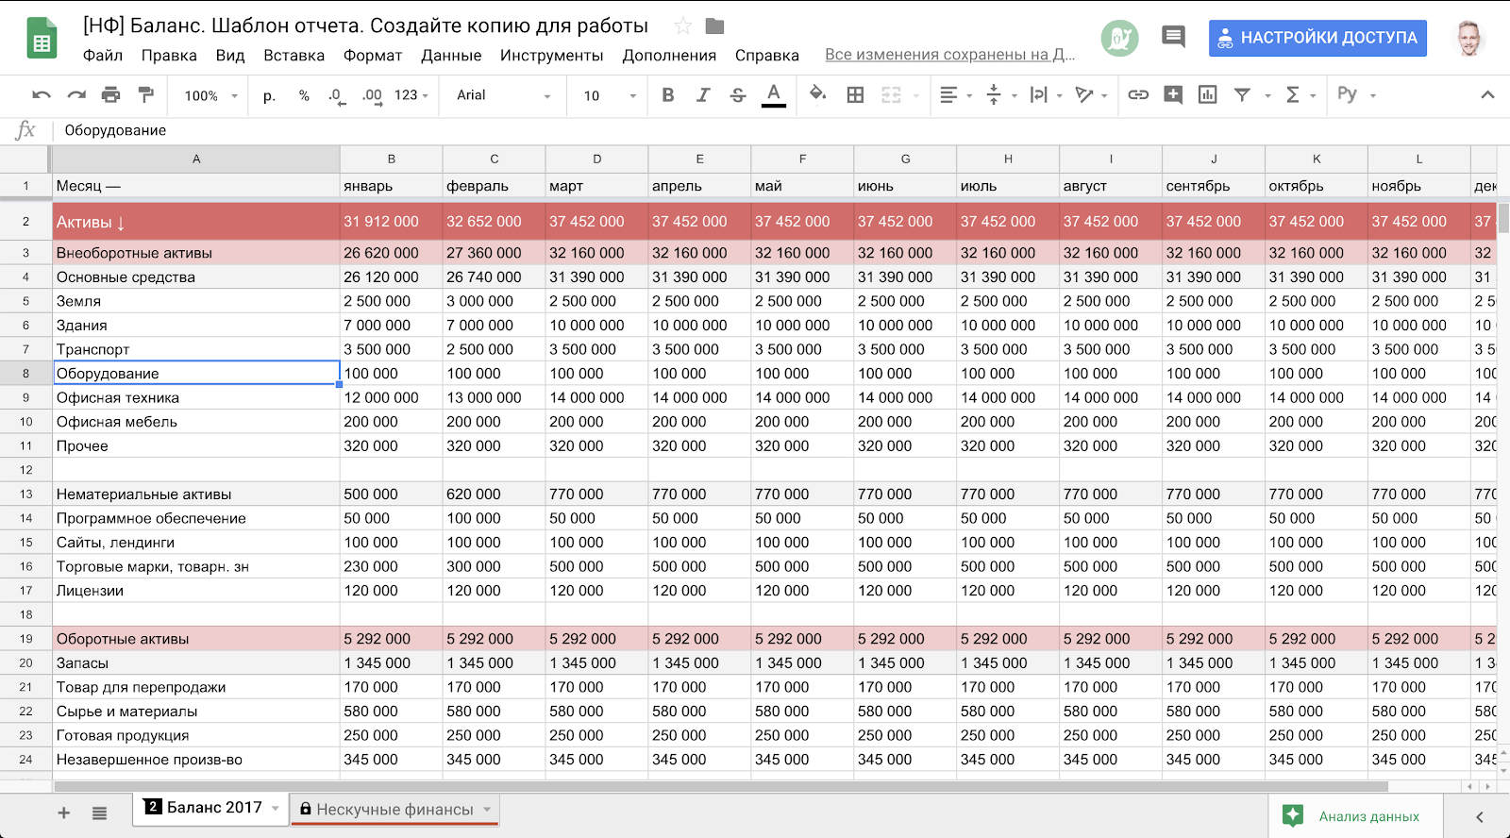
Task: Select the Нематериальные активы cell
Action: point(196,494)
